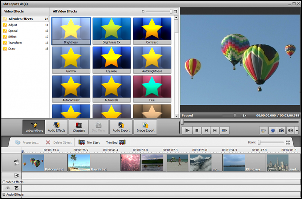
Task: Open the Effect folder
Action: (x=25, y=37)
